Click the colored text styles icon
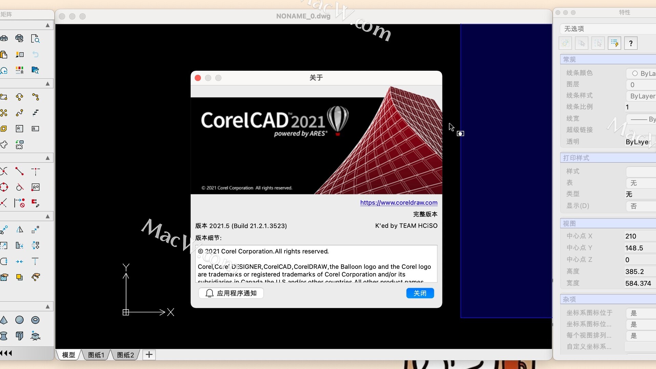This screenshot has width=656, height=369. 19,70
